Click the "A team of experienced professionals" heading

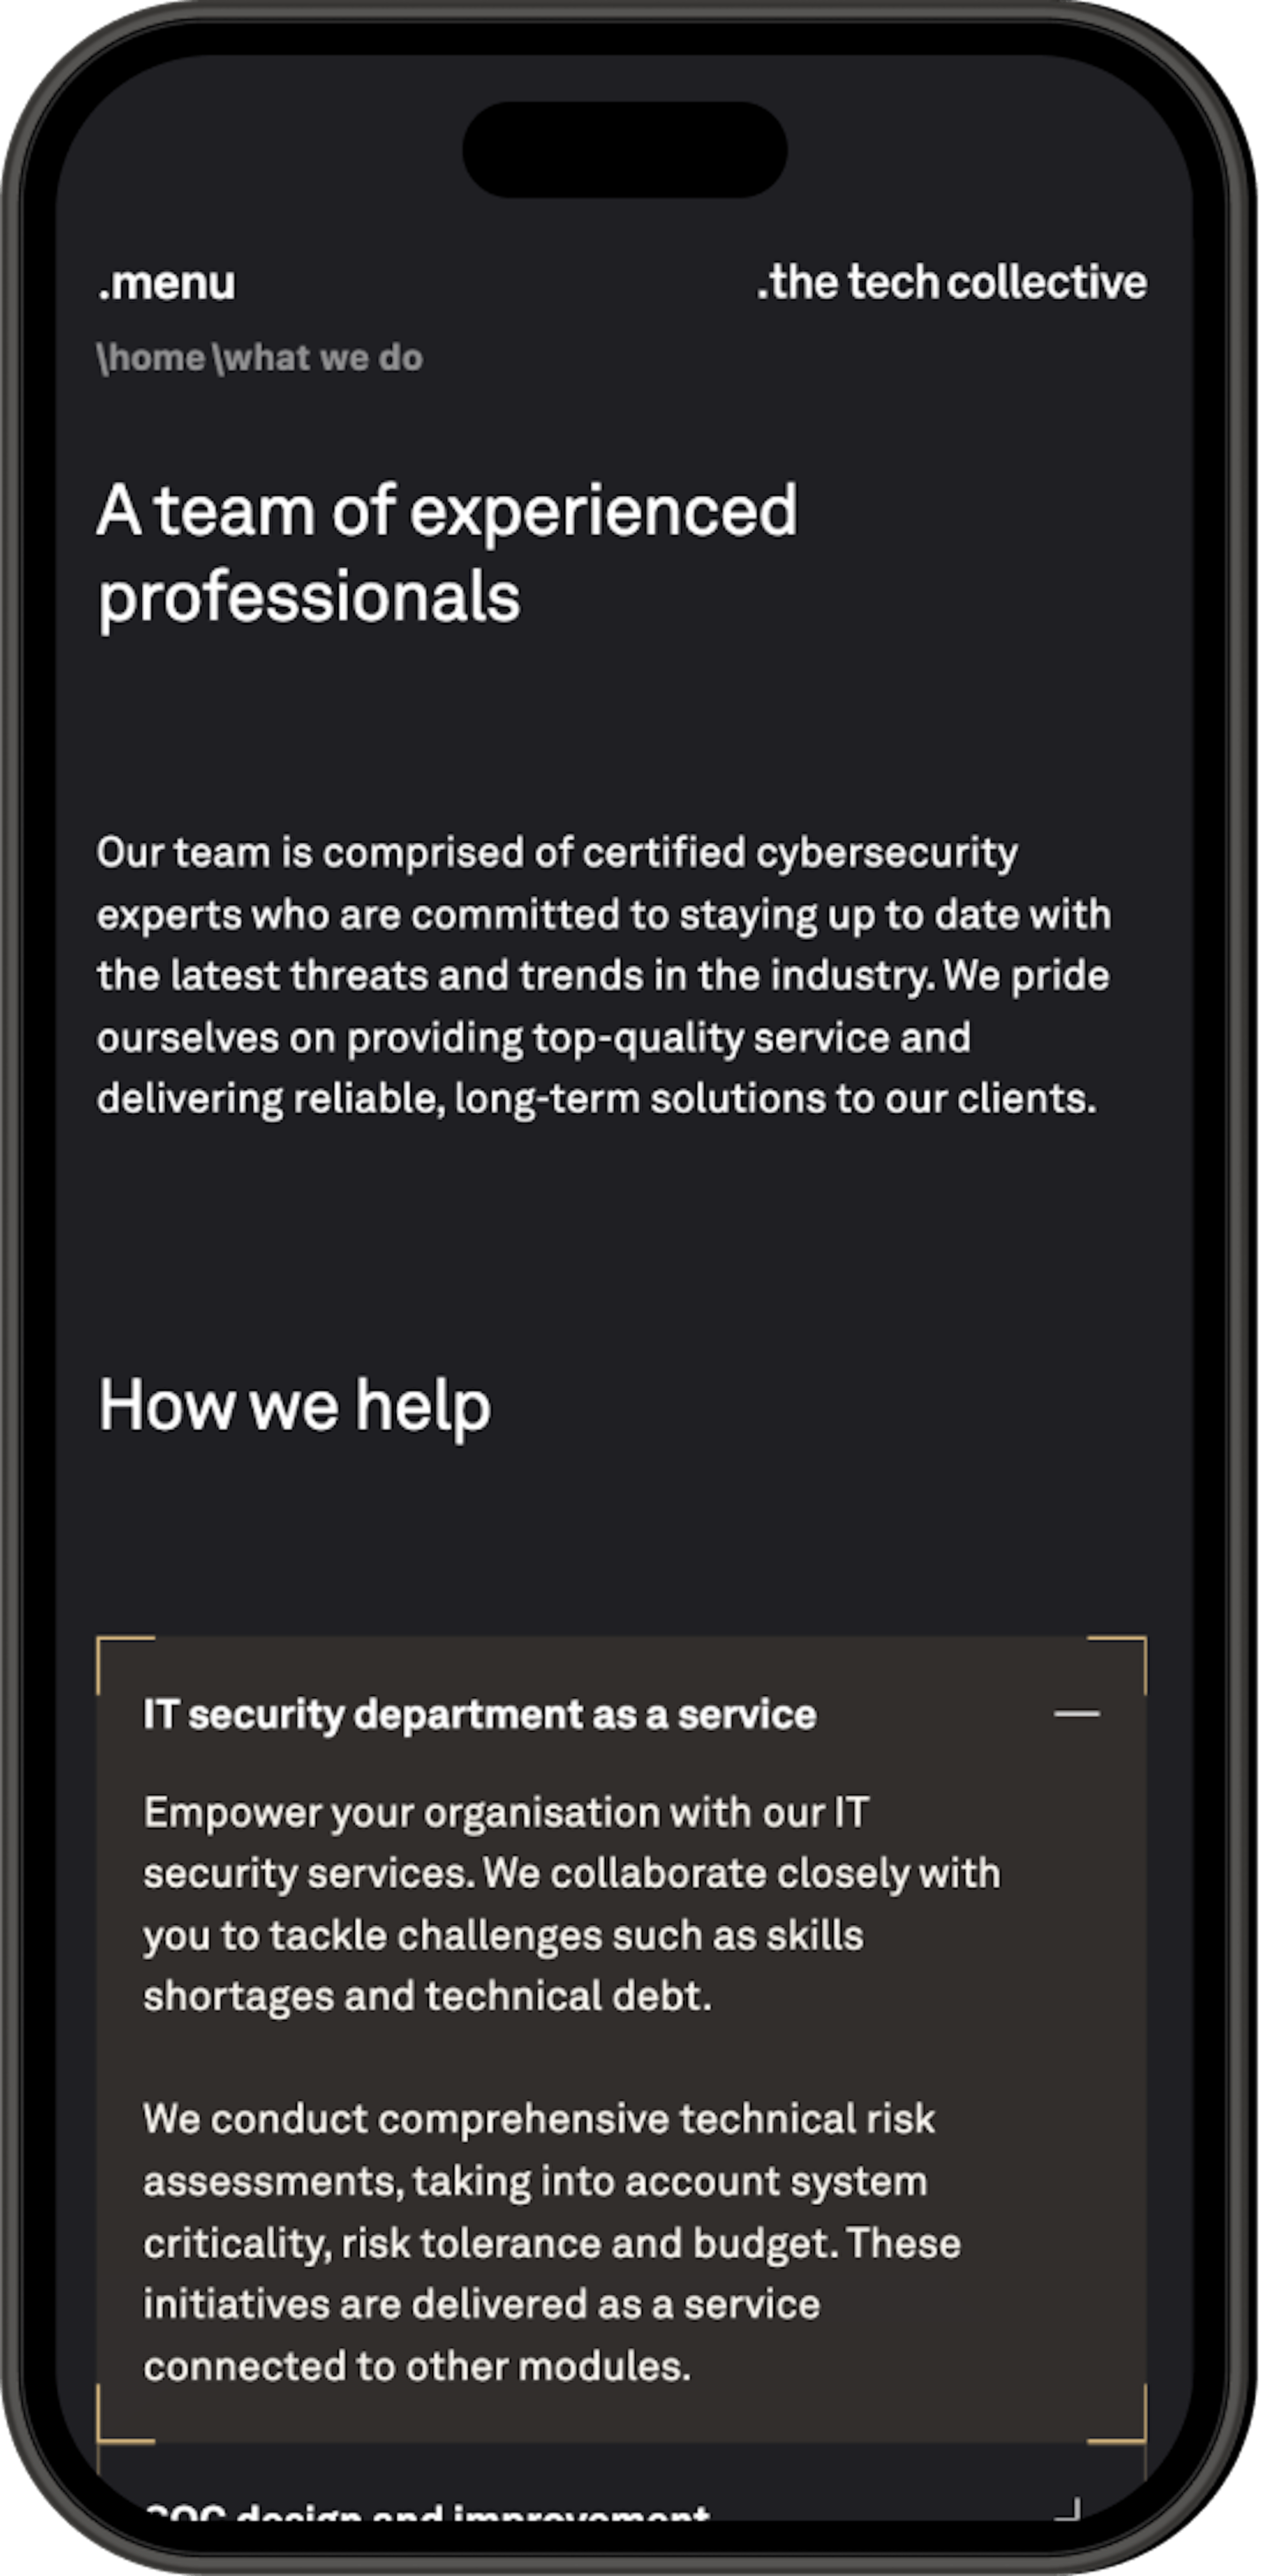[446, 552]
